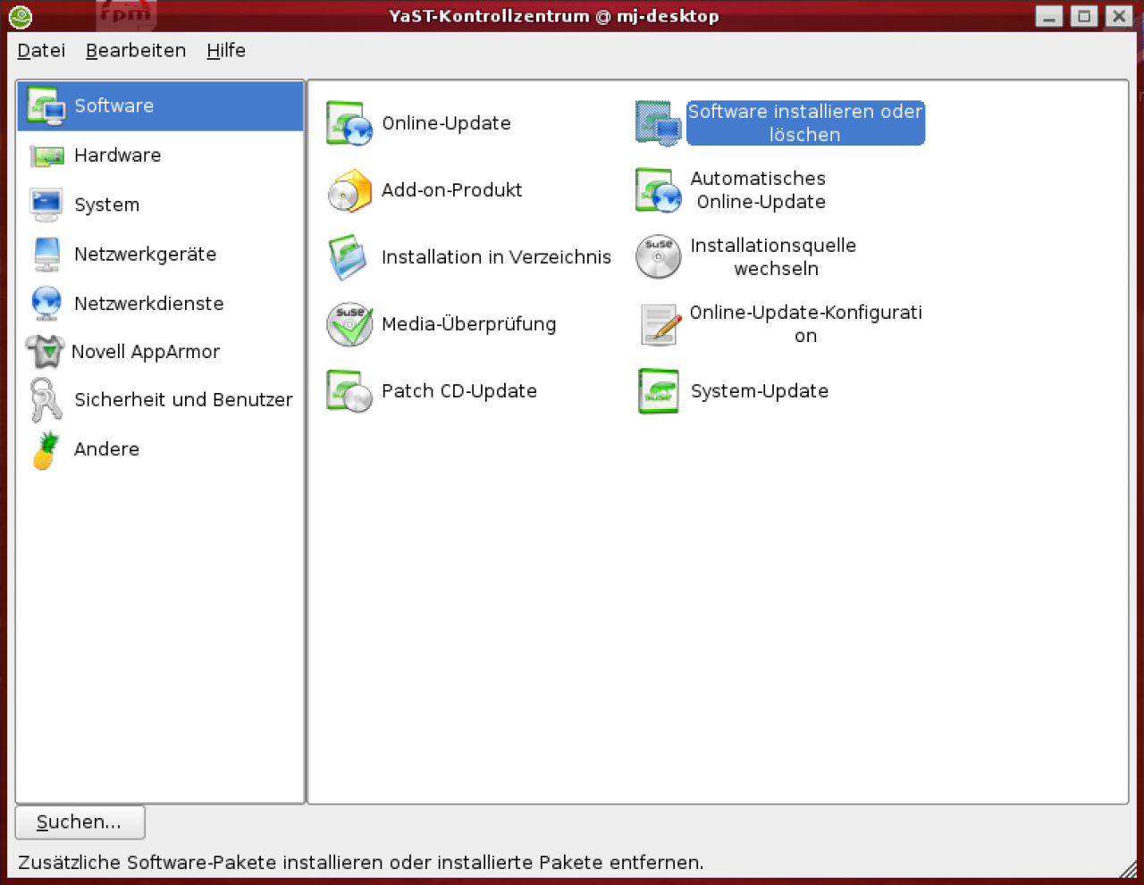Select the Sicherheit und Benutzer keys icon
The height and width of the screenshot is (885, 1144).
pyautogui.click(x=46, y=399)
